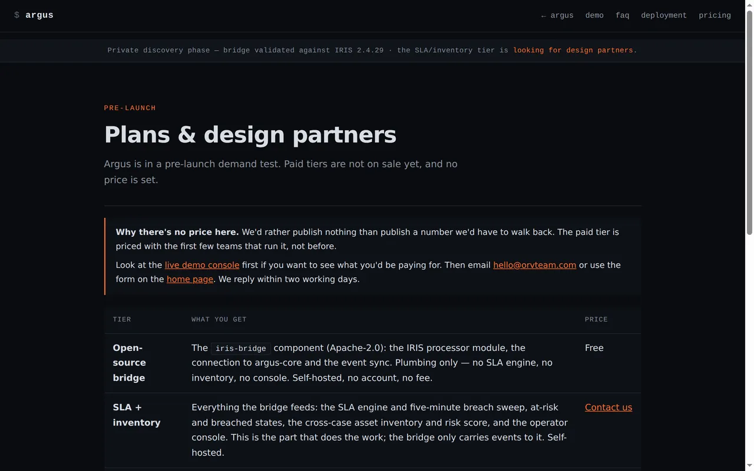
Task: Click the 'Argus is in a pre-launch demand test' subtitle
Action: 281,172
